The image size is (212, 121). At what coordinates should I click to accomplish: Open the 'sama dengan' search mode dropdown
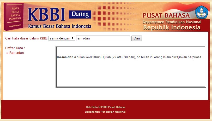pyautogui.click(x=62, y=38)
